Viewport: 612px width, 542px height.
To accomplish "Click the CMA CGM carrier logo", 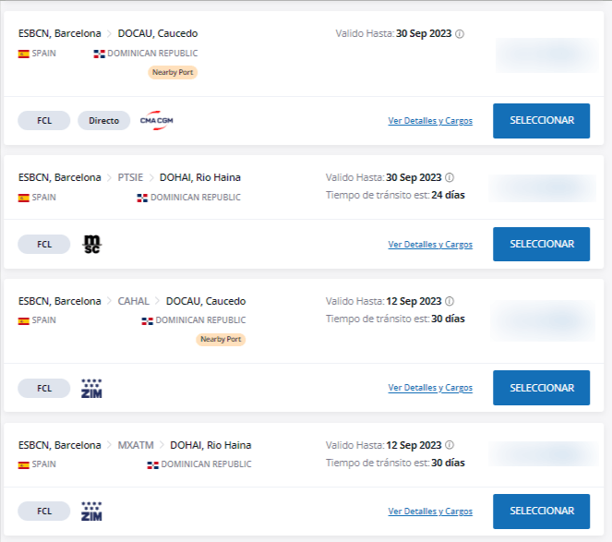I will pyautogui.click(x=157, y=120).
